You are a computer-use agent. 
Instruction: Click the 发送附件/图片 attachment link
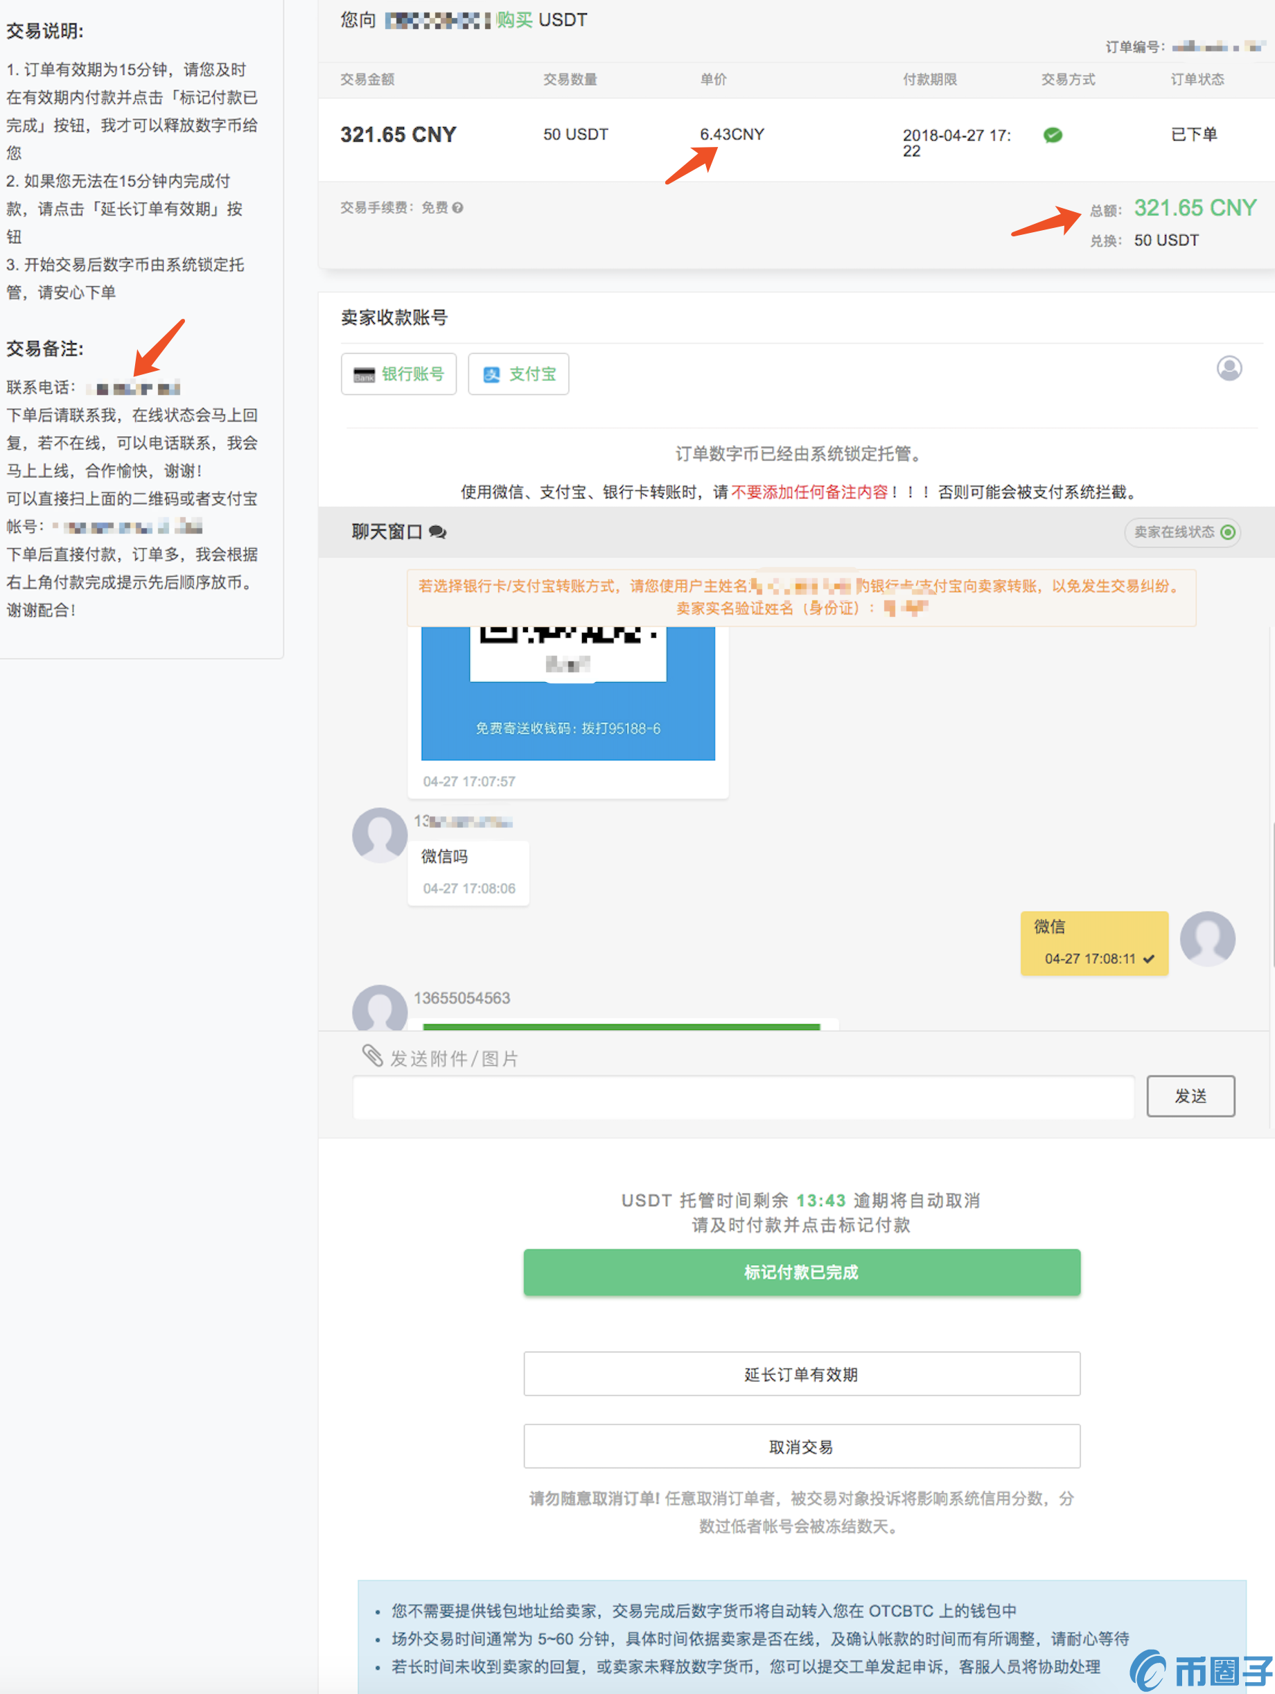[x=454, y=1058]
